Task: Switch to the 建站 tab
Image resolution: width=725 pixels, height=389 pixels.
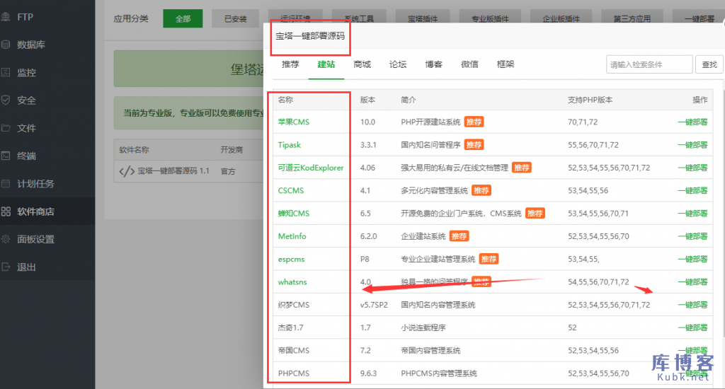Action: tap(326, 64)
